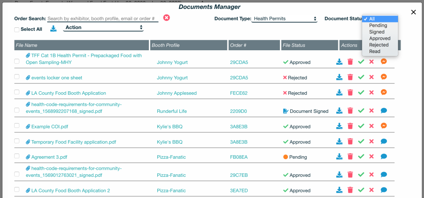
Task: Check the Select All checkbox
Action: tap(17, 30)
